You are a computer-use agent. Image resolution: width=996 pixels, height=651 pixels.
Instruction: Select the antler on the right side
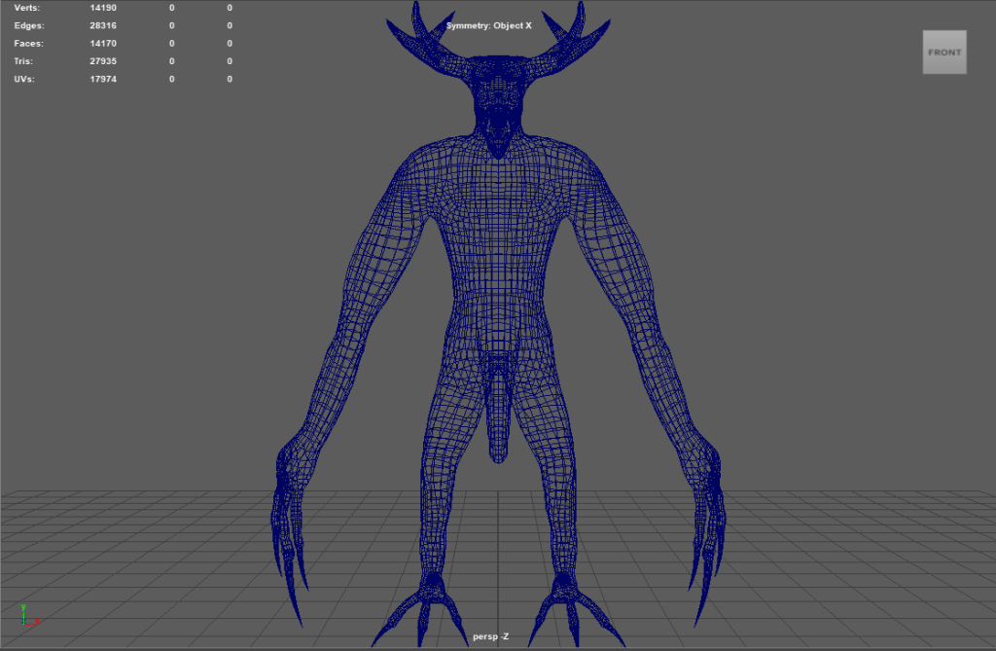point(569,41)
